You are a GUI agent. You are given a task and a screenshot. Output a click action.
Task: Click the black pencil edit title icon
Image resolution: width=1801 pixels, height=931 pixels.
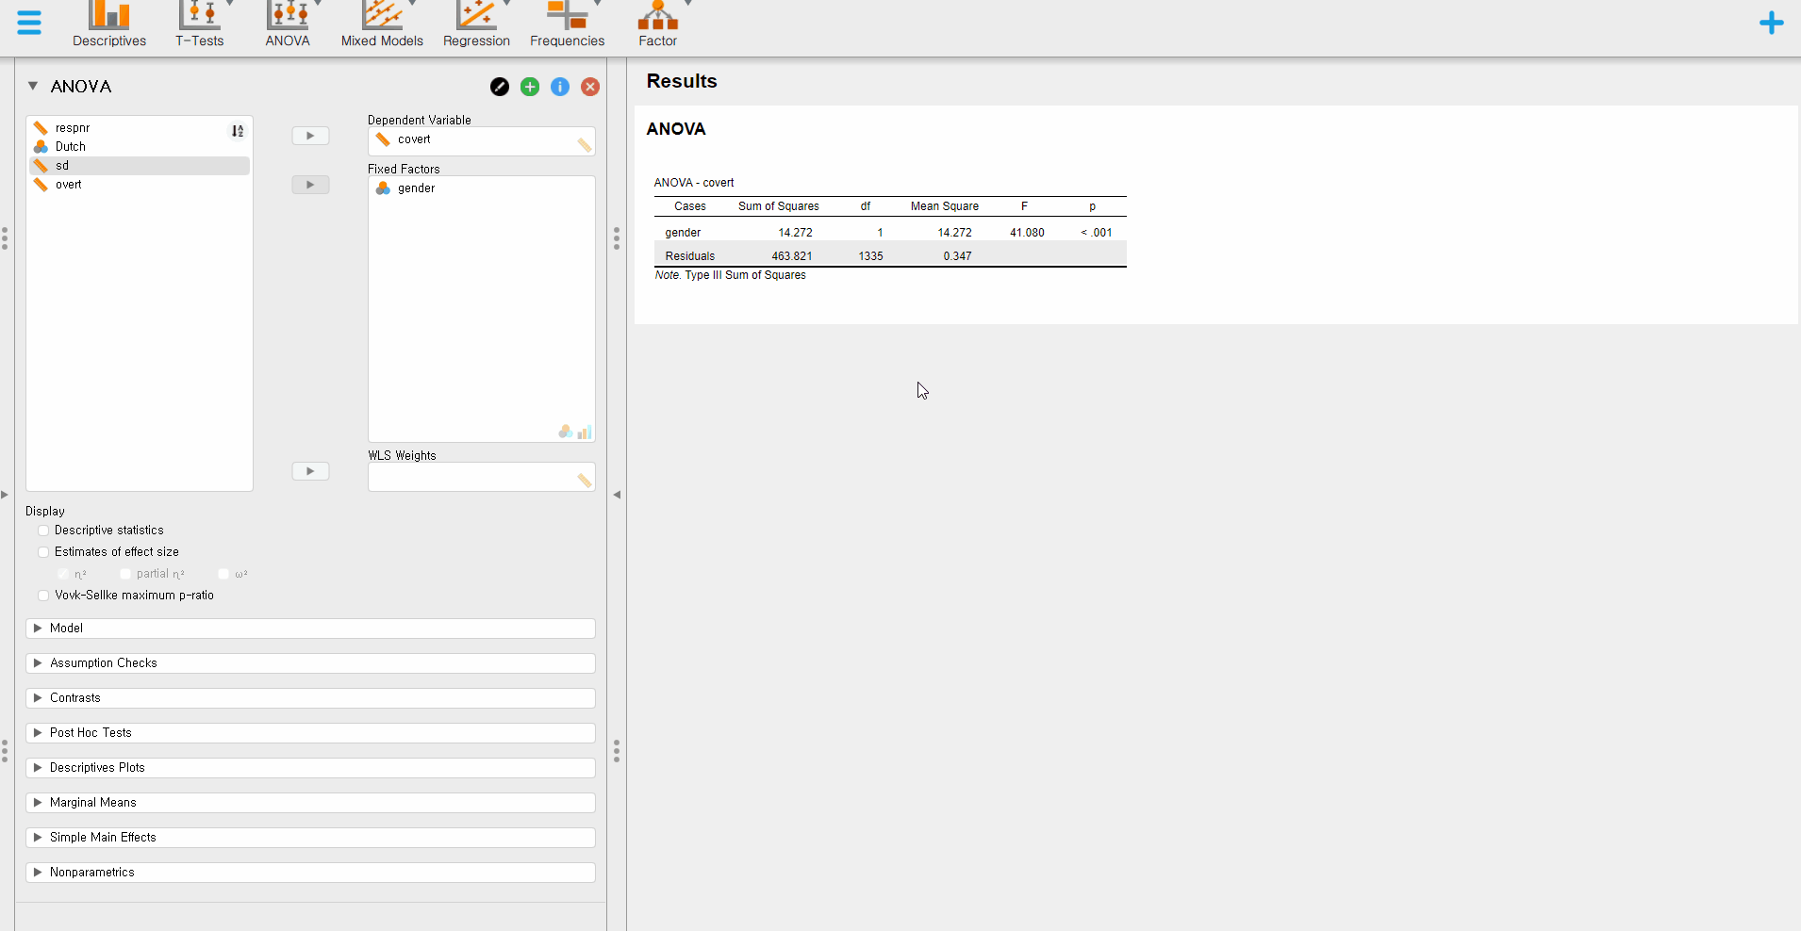point(500,87)
